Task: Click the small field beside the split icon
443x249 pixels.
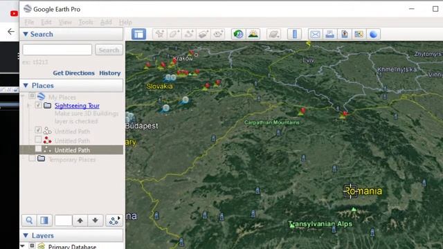Action: pos(64,220)
